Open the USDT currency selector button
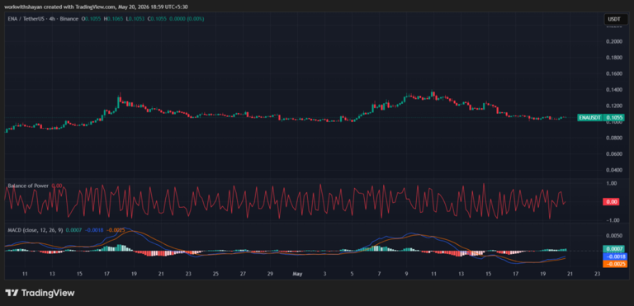This screenshot has height=306, width=634. coord(616,19)
